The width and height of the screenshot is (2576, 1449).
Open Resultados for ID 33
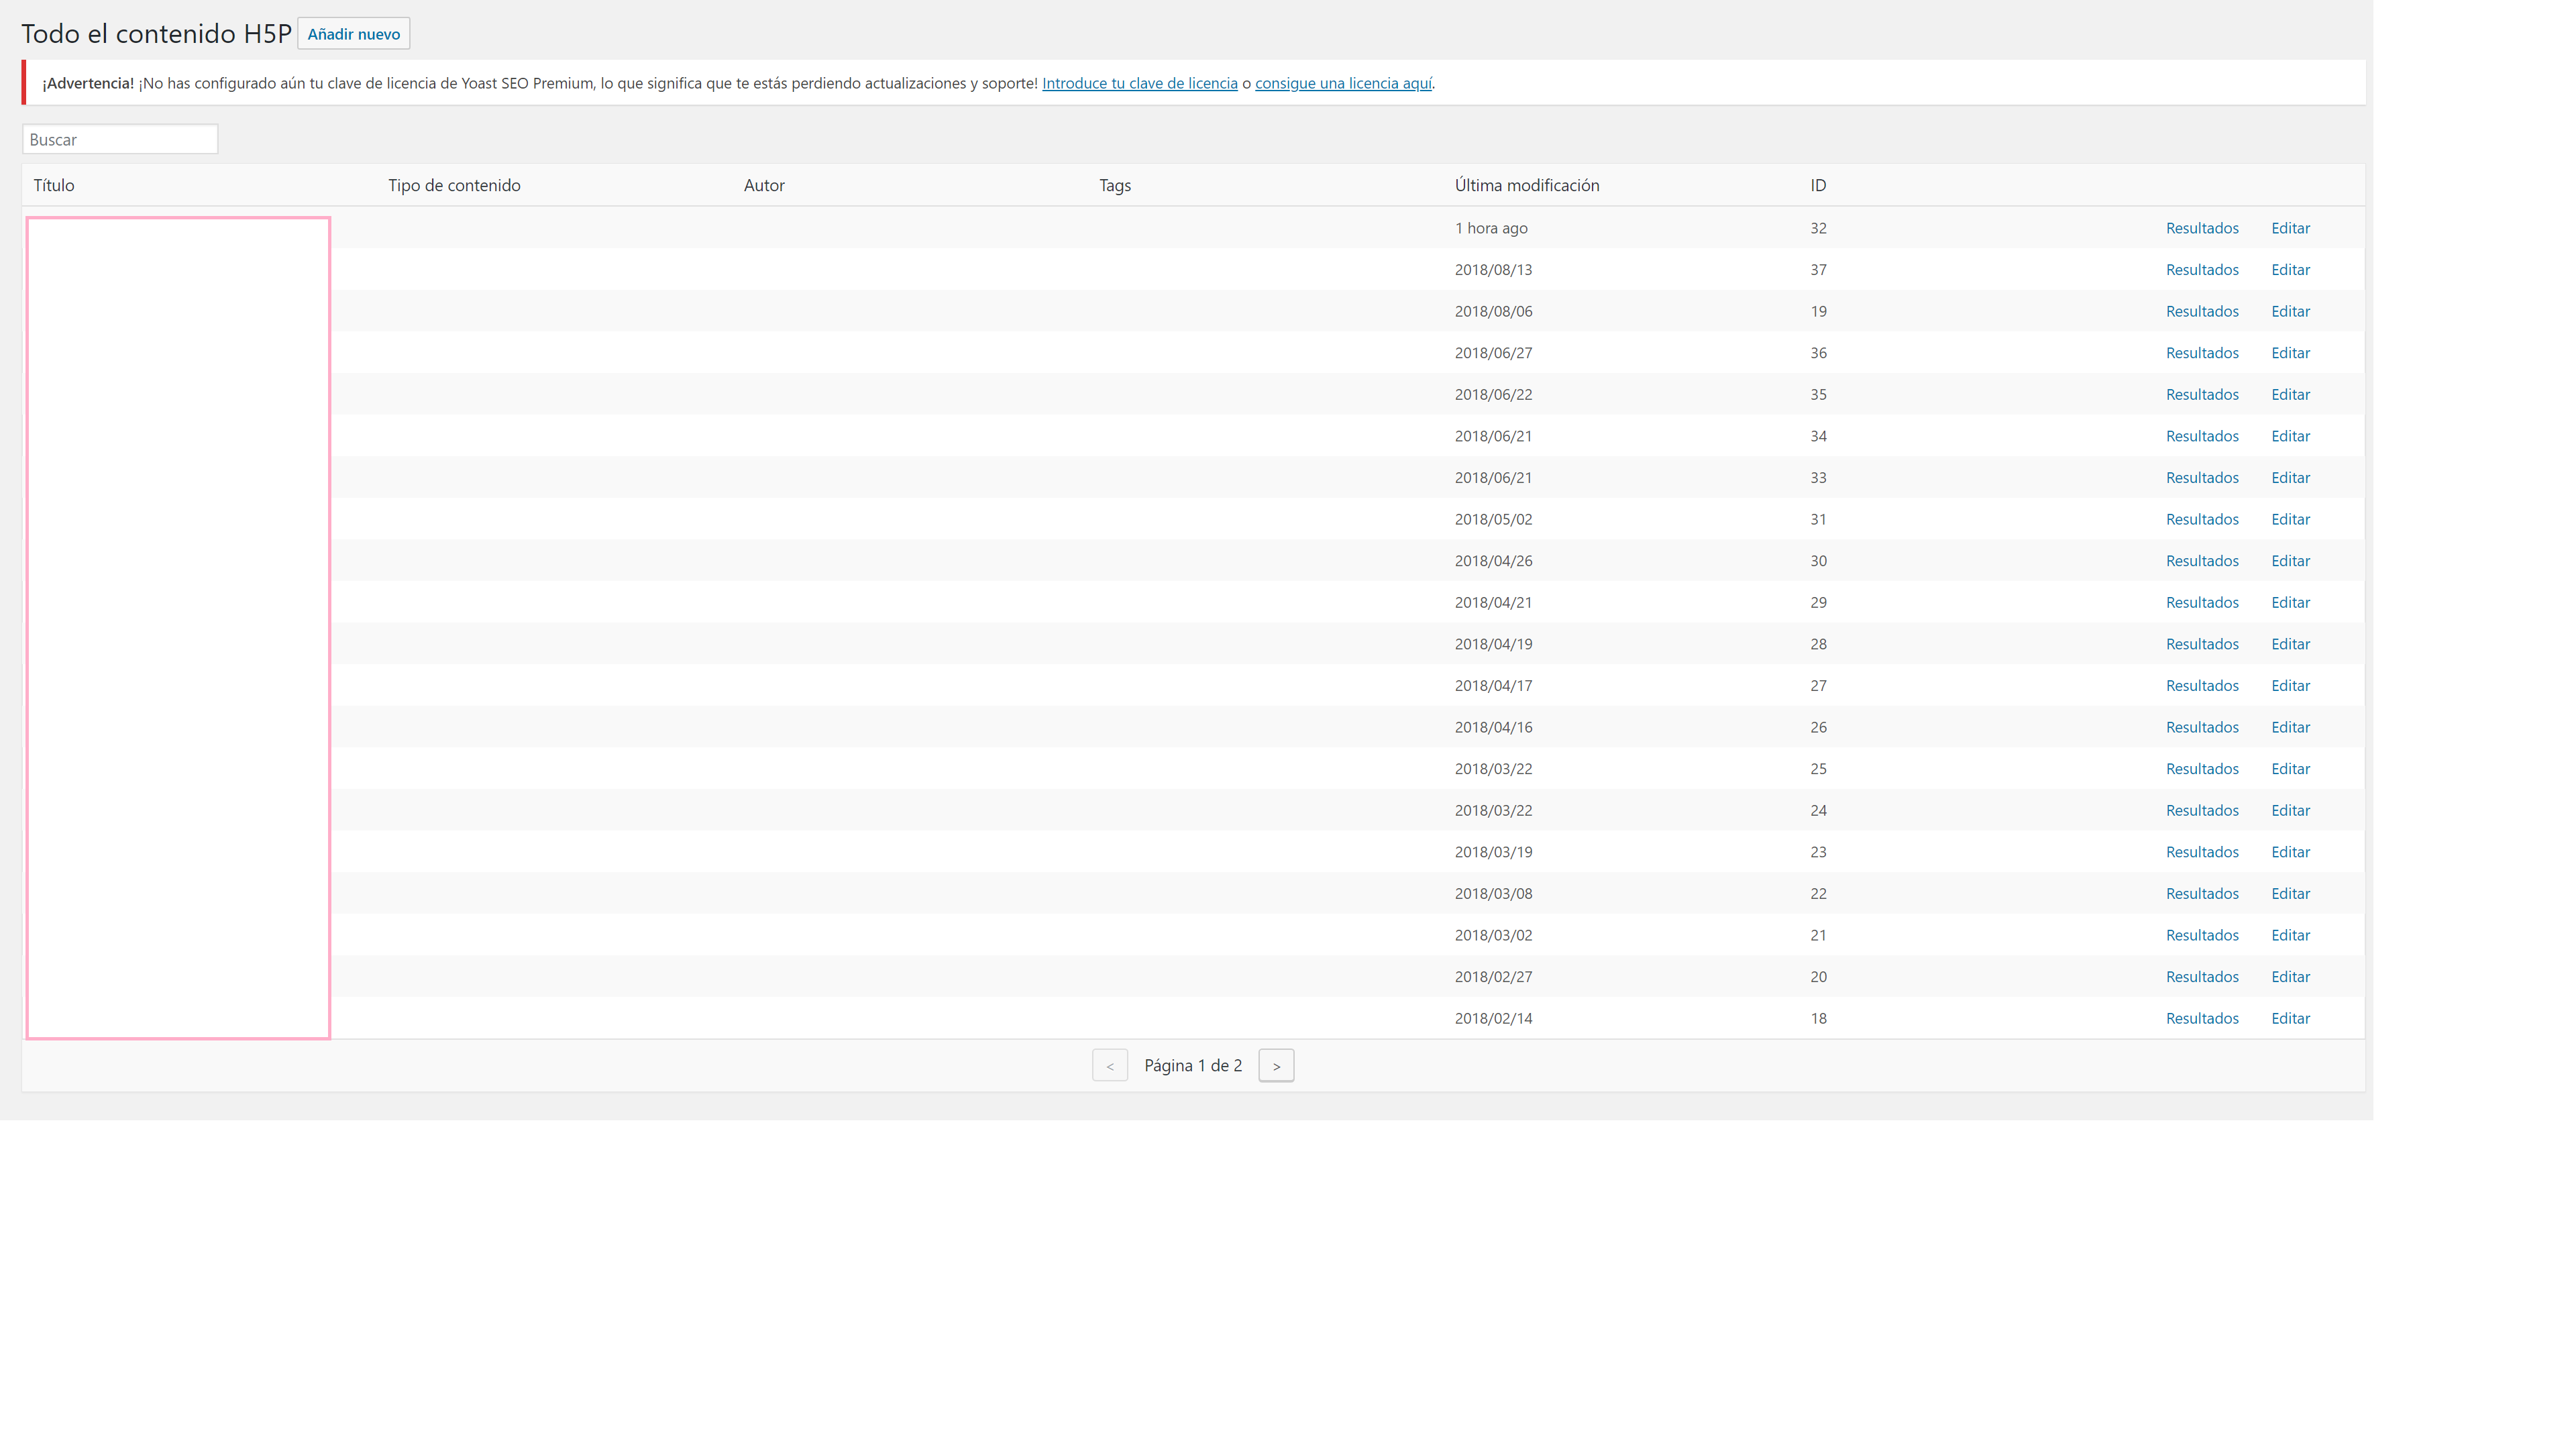(2202, 478)
